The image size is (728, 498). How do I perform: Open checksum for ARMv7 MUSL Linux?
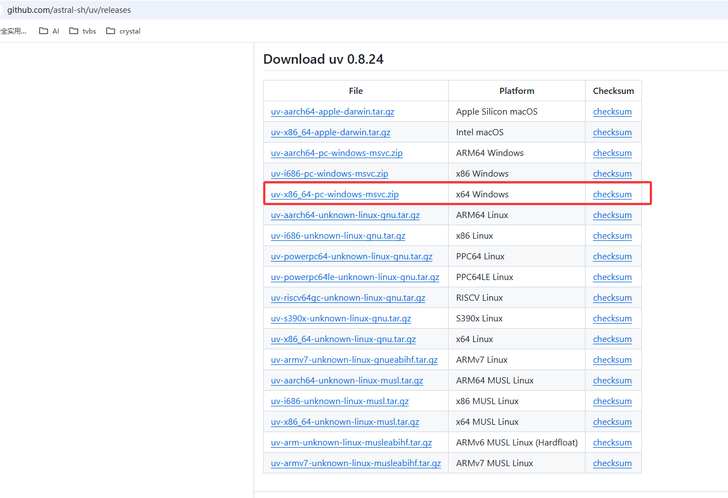coord(612,463)
